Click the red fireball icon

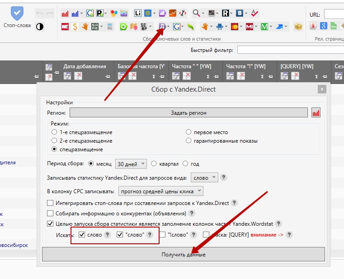click(235, 27)
